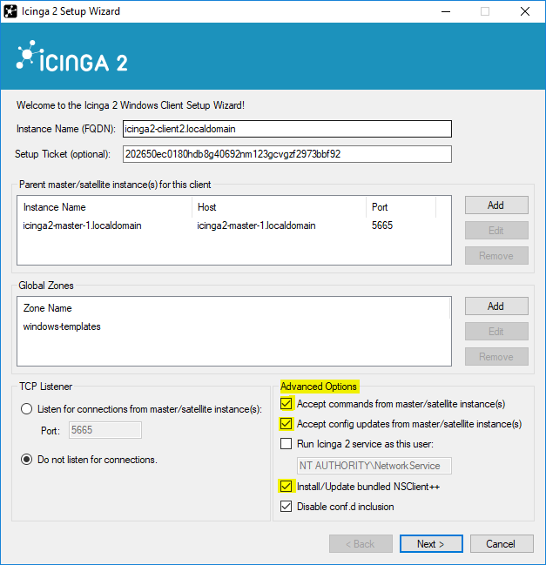
Task: Click the Host column header
Action: (279, 207)
